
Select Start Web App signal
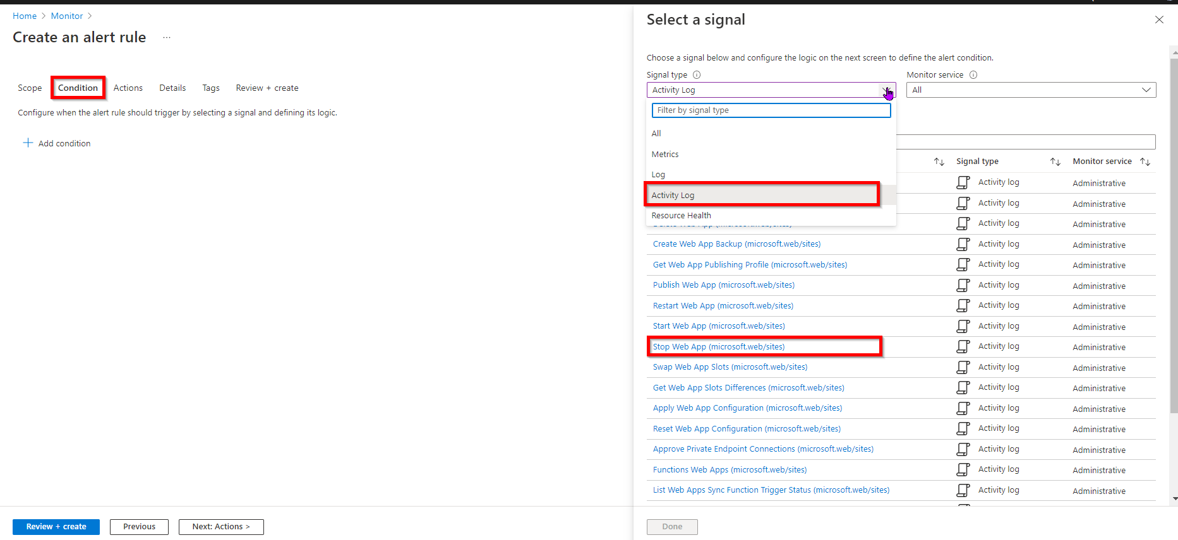point(719,326)
